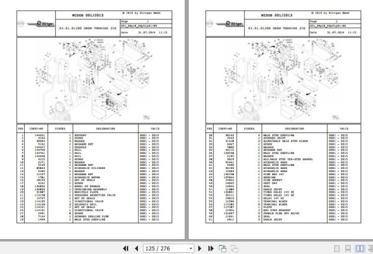Select the two-page continuous view icon

[x=371, y=248]
